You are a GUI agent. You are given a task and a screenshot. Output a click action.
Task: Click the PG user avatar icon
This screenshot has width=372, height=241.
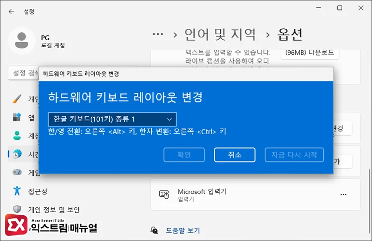click(x=22, y=41)
